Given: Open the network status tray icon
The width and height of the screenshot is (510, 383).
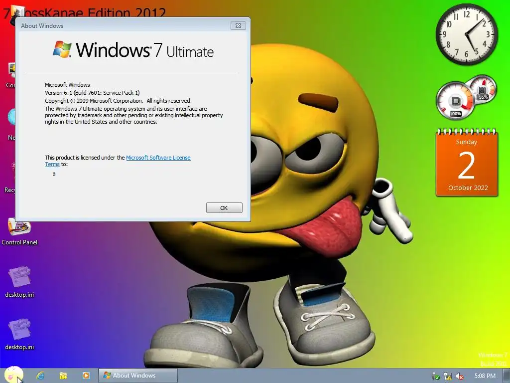Looking at the screenshot, I should point(448,376).
